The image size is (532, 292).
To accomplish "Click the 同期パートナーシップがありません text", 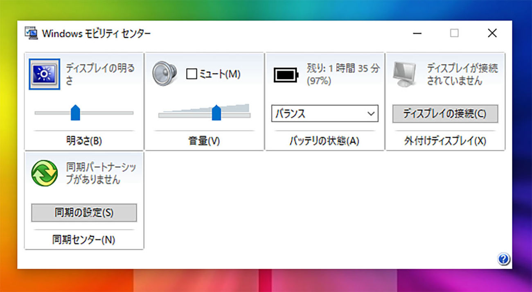I will tap(101, 173).
